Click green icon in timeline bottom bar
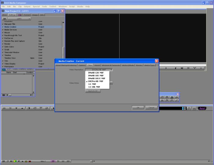This screenshot has width=214, height=165. (15, 161)
